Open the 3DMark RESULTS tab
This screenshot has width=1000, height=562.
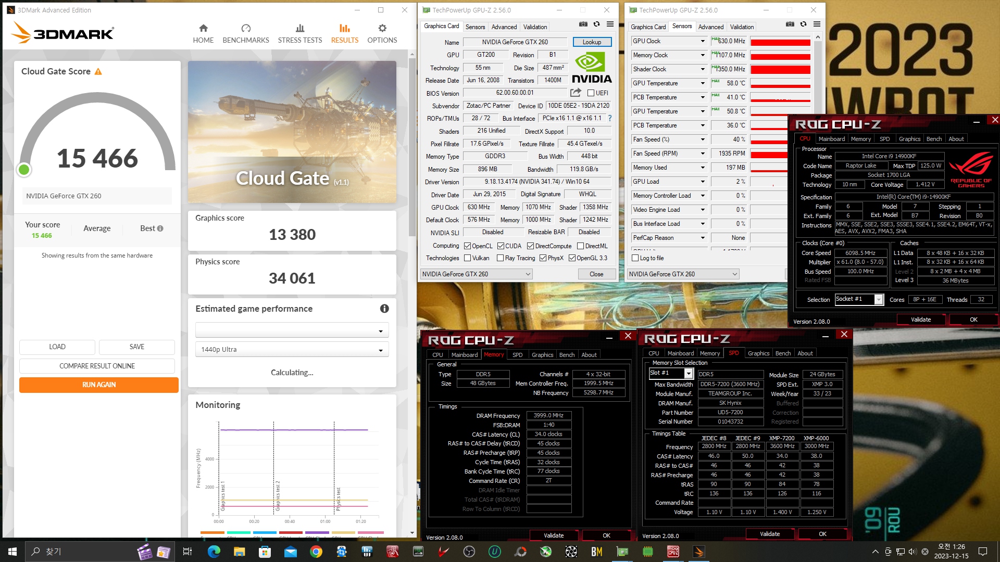[345, 34]
